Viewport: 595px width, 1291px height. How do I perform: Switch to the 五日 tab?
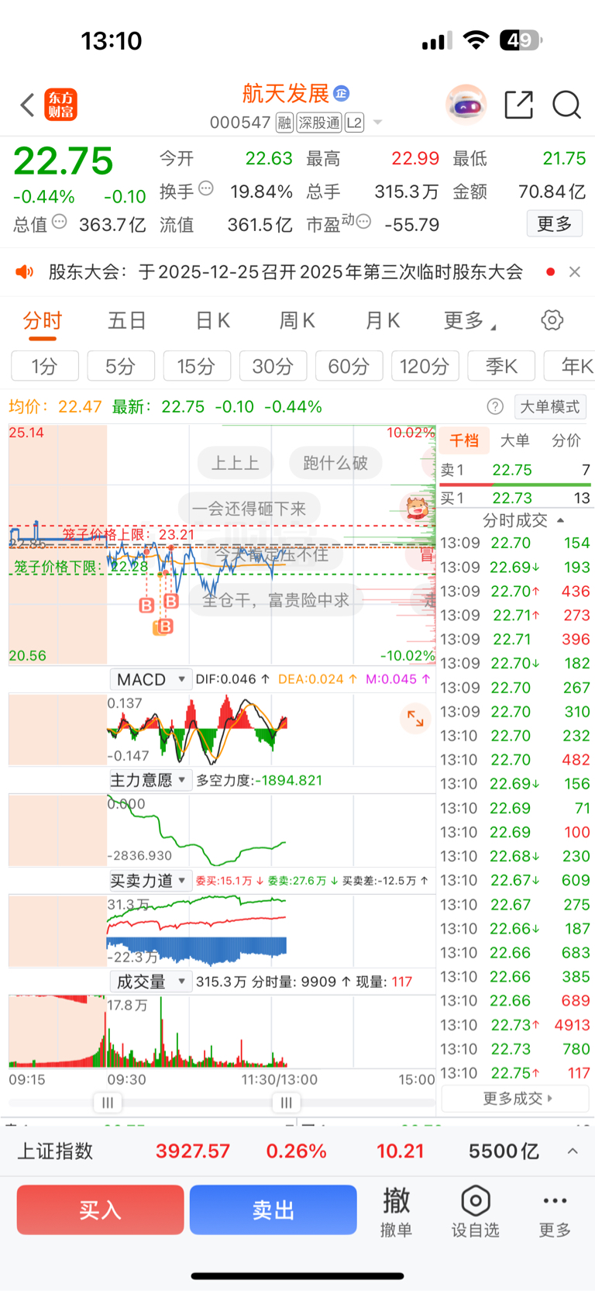click(x=127, y=320)
